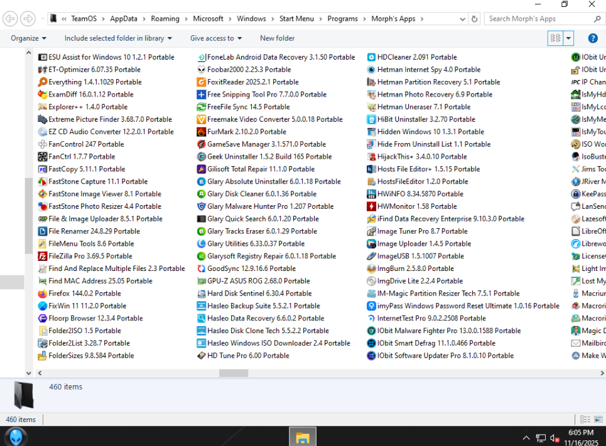Screen dimensions: 606x446
Task: Select the Foobar2000 2.25.3 Portable icon
Action: coord(202,70)
